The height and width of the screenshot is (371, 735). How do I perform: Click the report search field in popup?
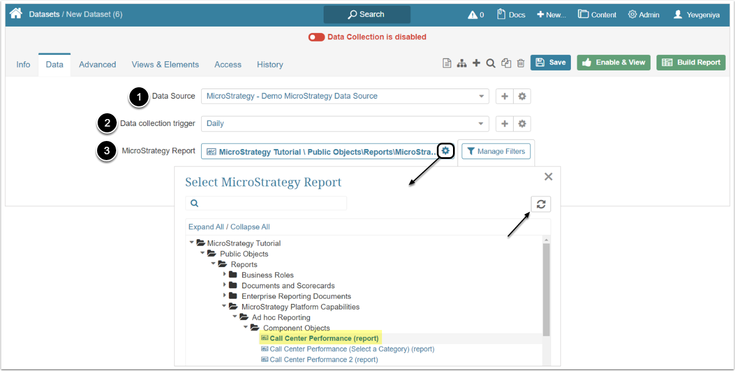point(266,203)
